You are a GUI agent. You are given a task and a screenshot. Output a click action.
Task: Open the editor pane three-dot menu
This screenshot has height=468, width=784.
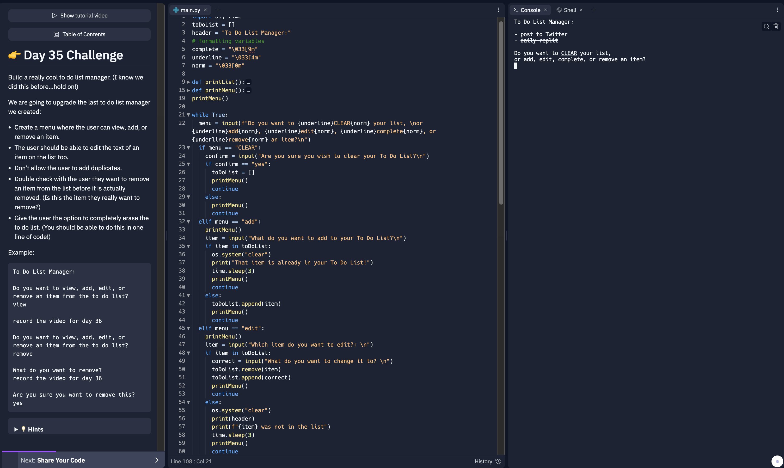pos(498,10)
